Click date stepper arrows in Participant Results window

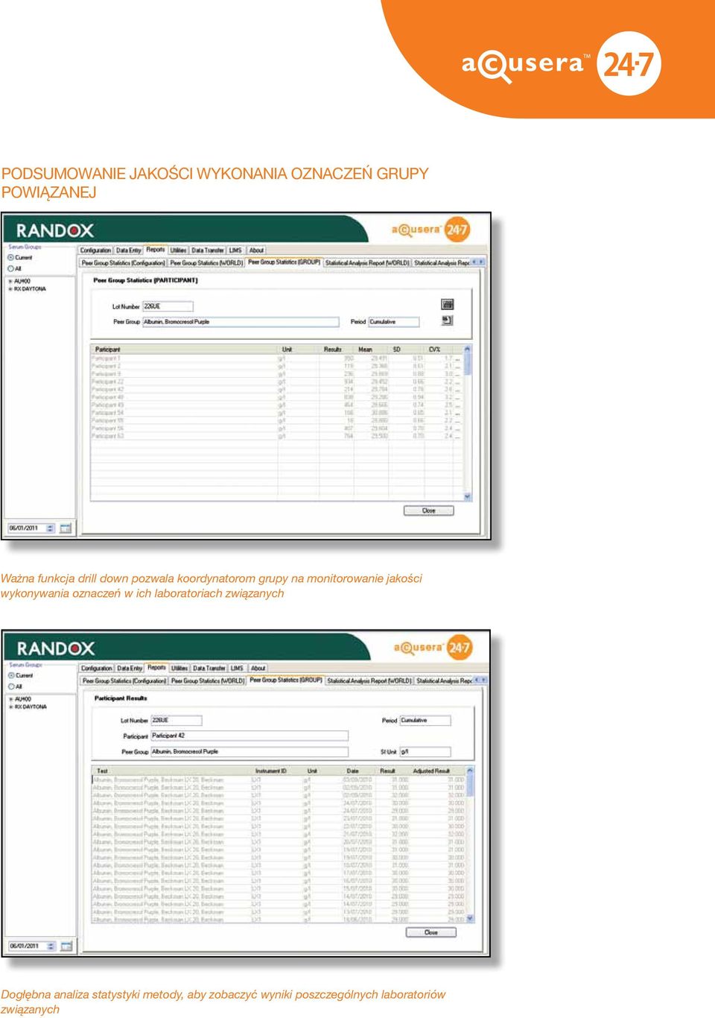tap(51, 946)
